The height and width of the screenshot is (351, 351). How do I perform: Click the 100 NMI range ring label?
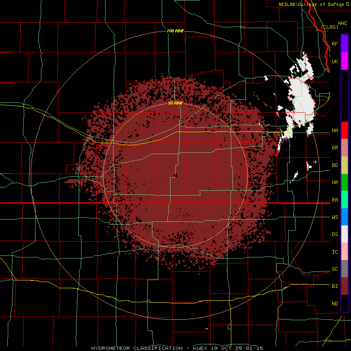click(175, 31)
